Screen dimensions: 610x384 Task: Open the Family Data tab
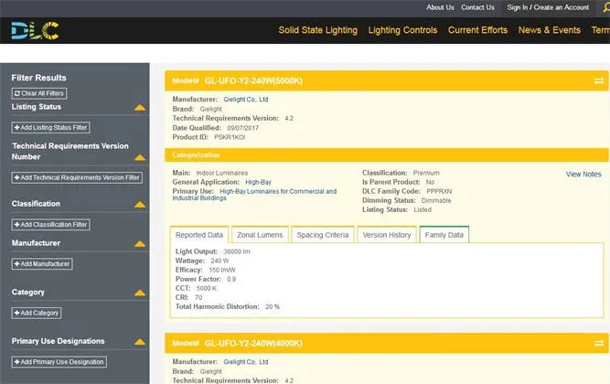tap(444, 235)
